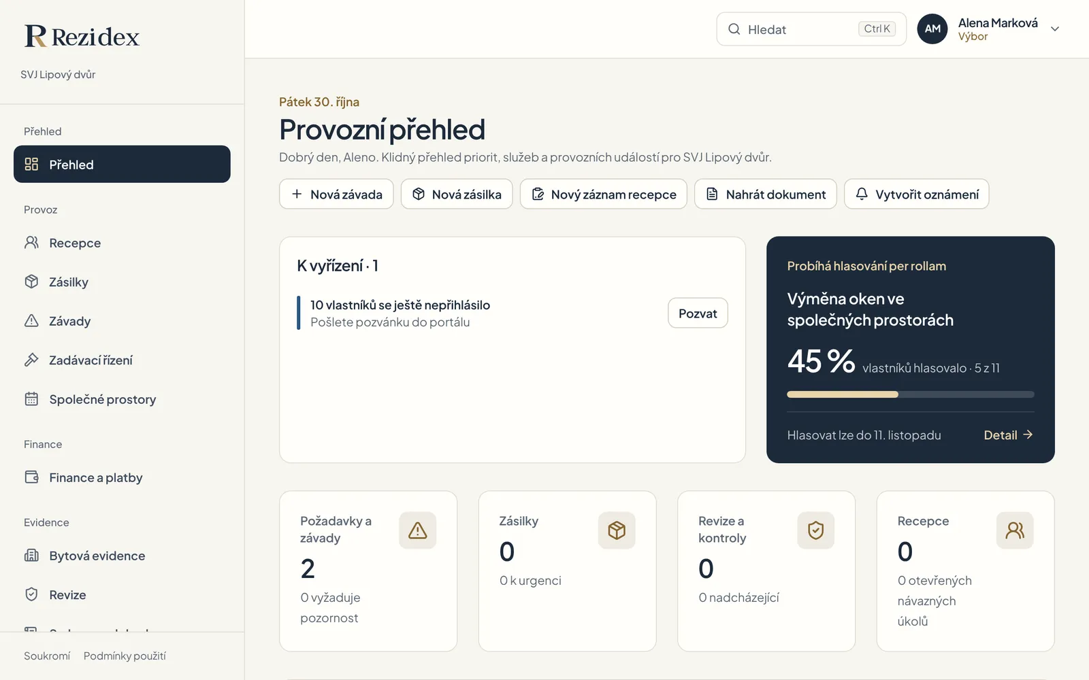The width and height of the screenshot is (1089, 680).
Task: Click the AM user avatar
Action: point(932,29)
